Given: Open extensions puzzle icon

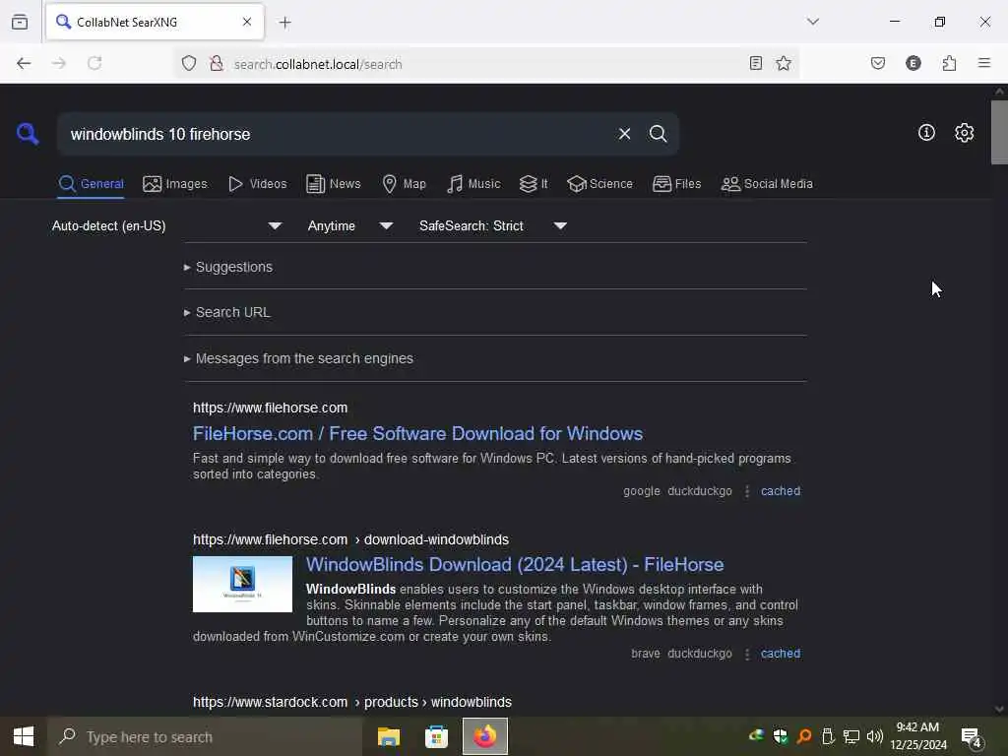Looking at the screenshot, I should pos(950,63).
